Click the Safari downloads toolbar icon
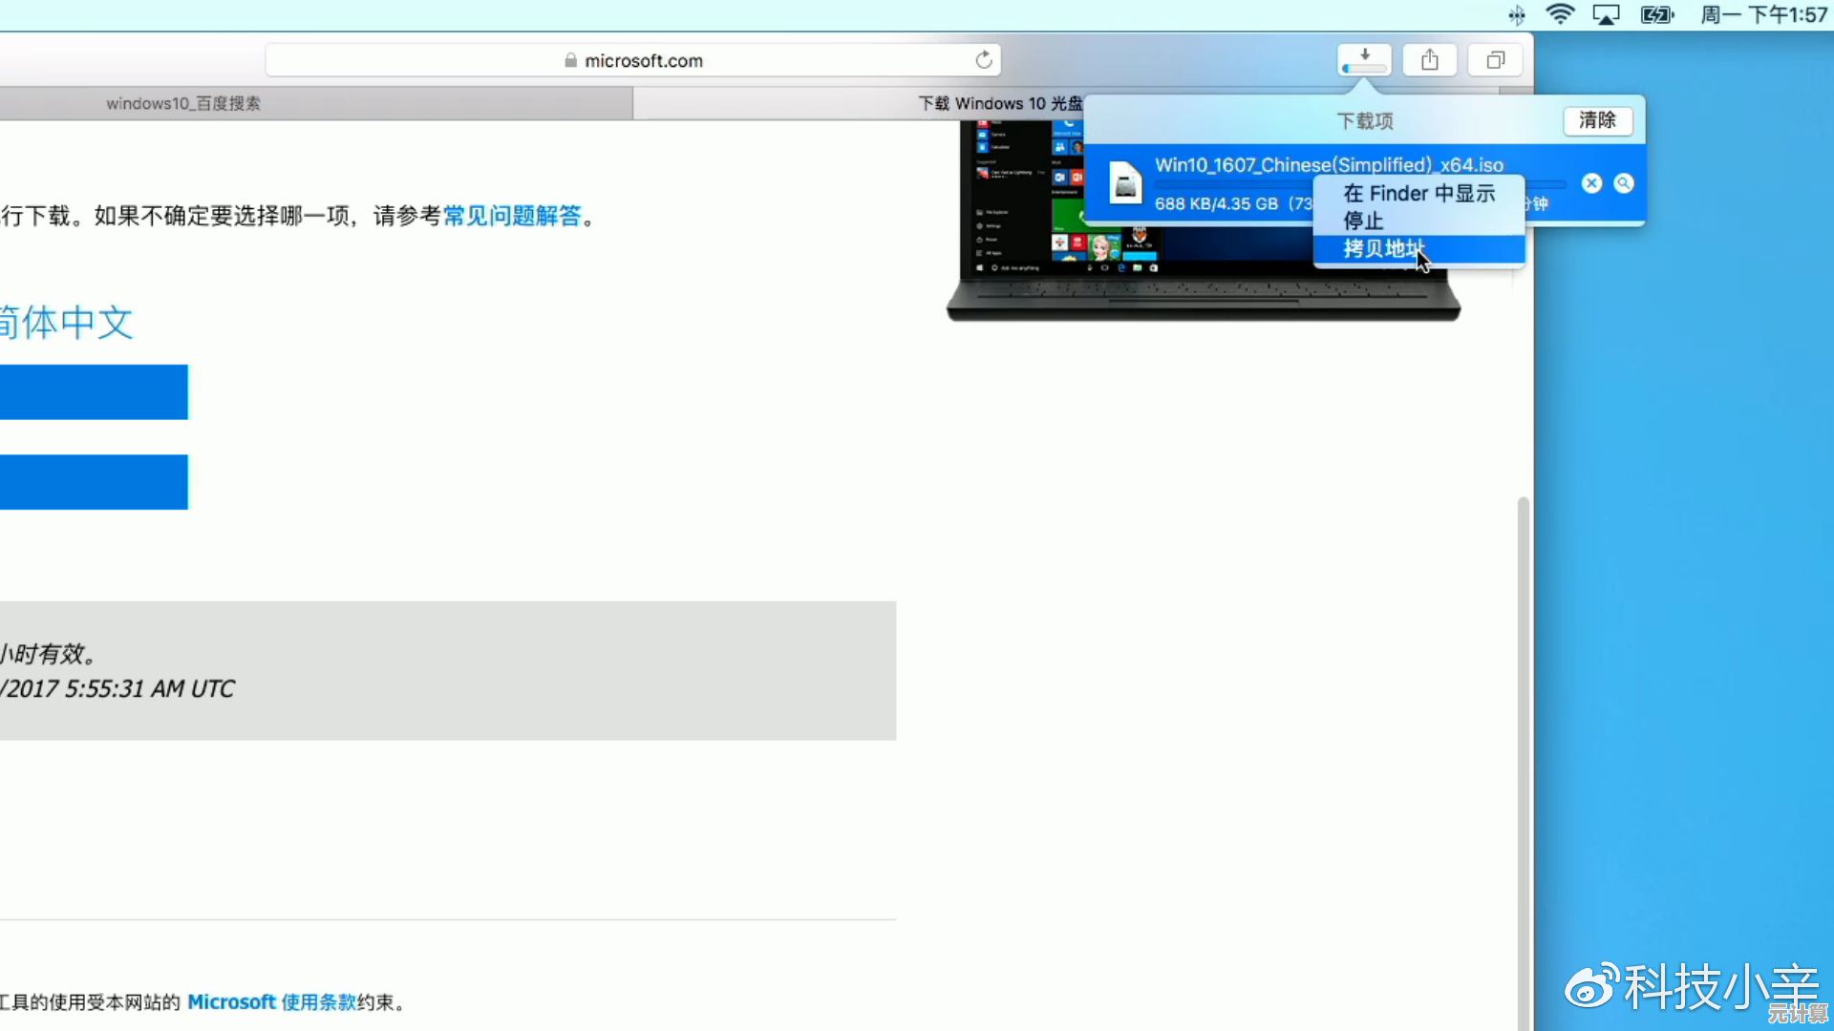This screenshot has height=1031, width=1834. pyautogui.click(x=1364, y=60)
